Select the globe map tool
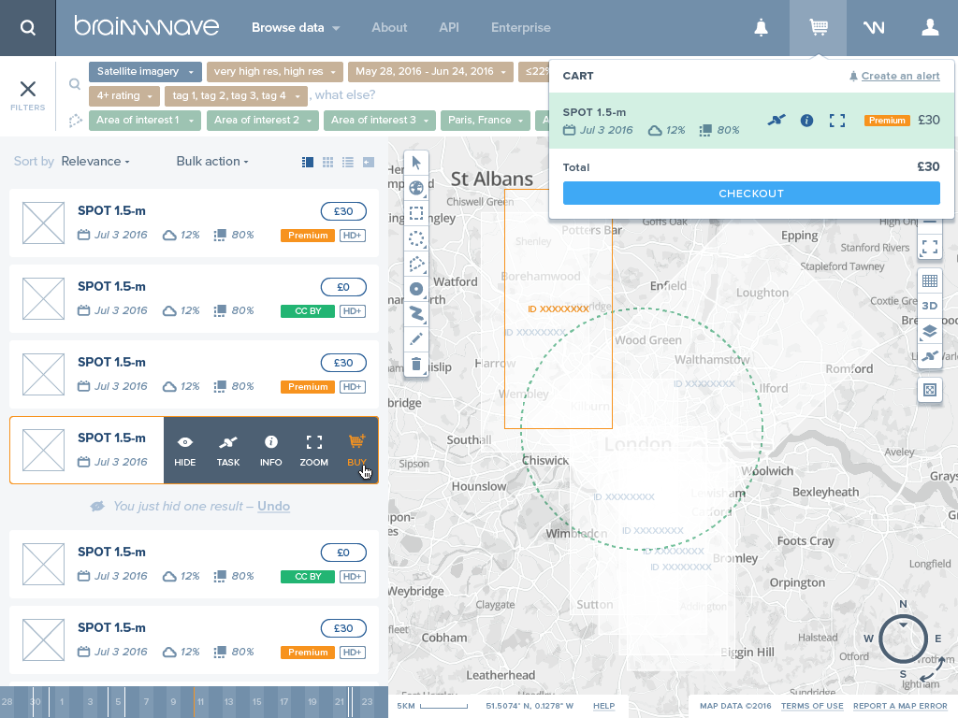958x718 pixels. [416, 188]
